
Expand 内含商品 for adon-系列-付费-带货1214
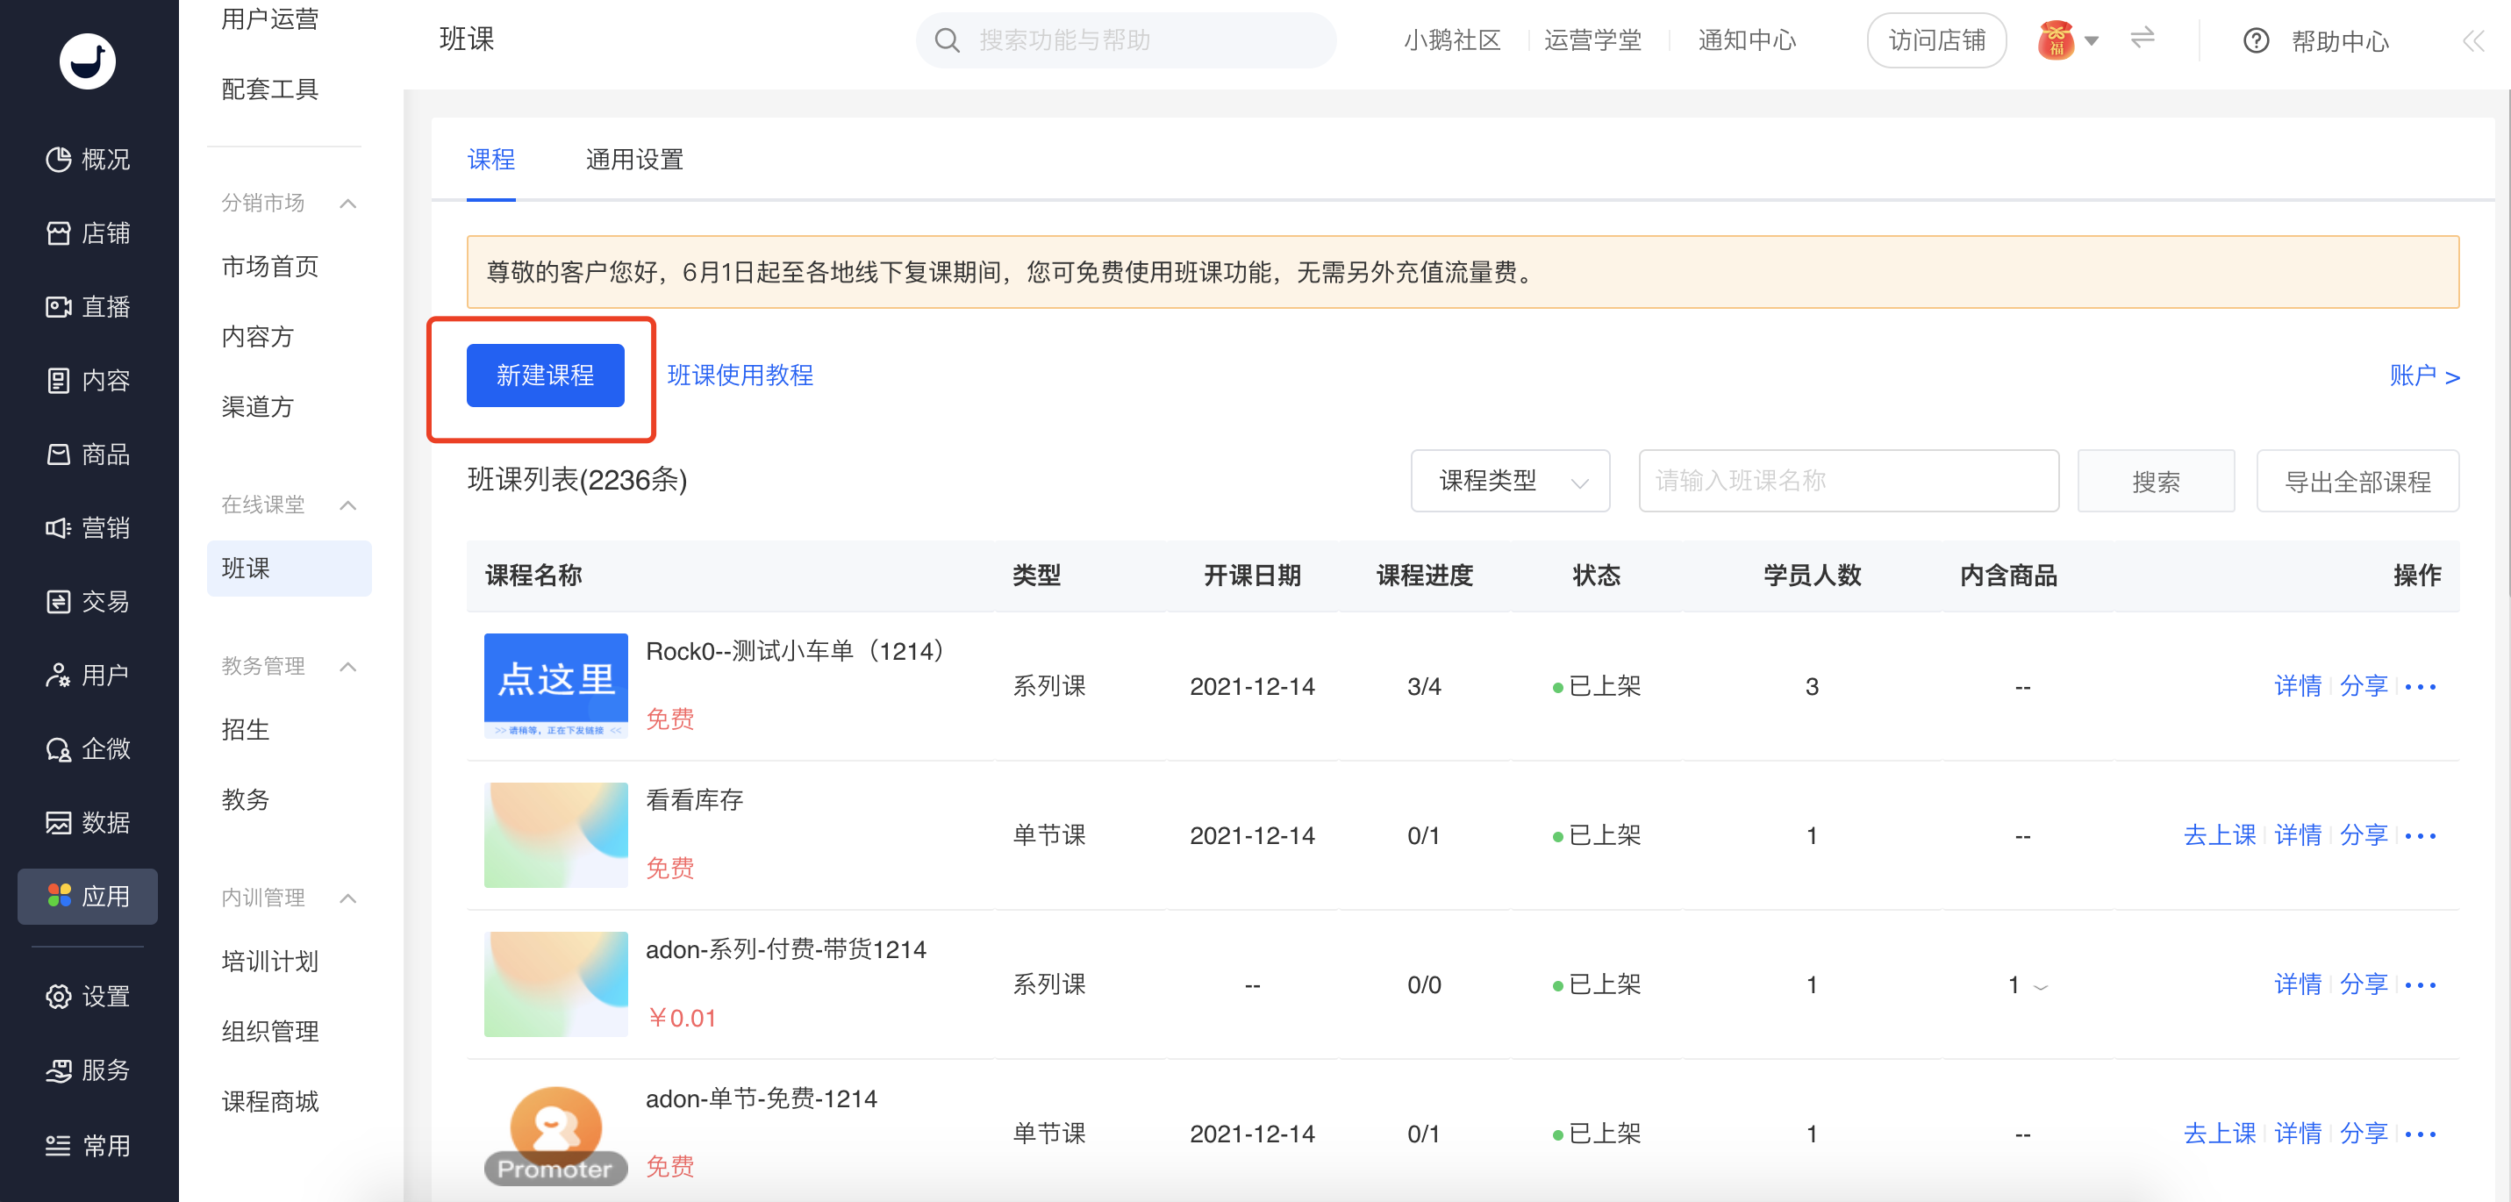coord(2040,986)
